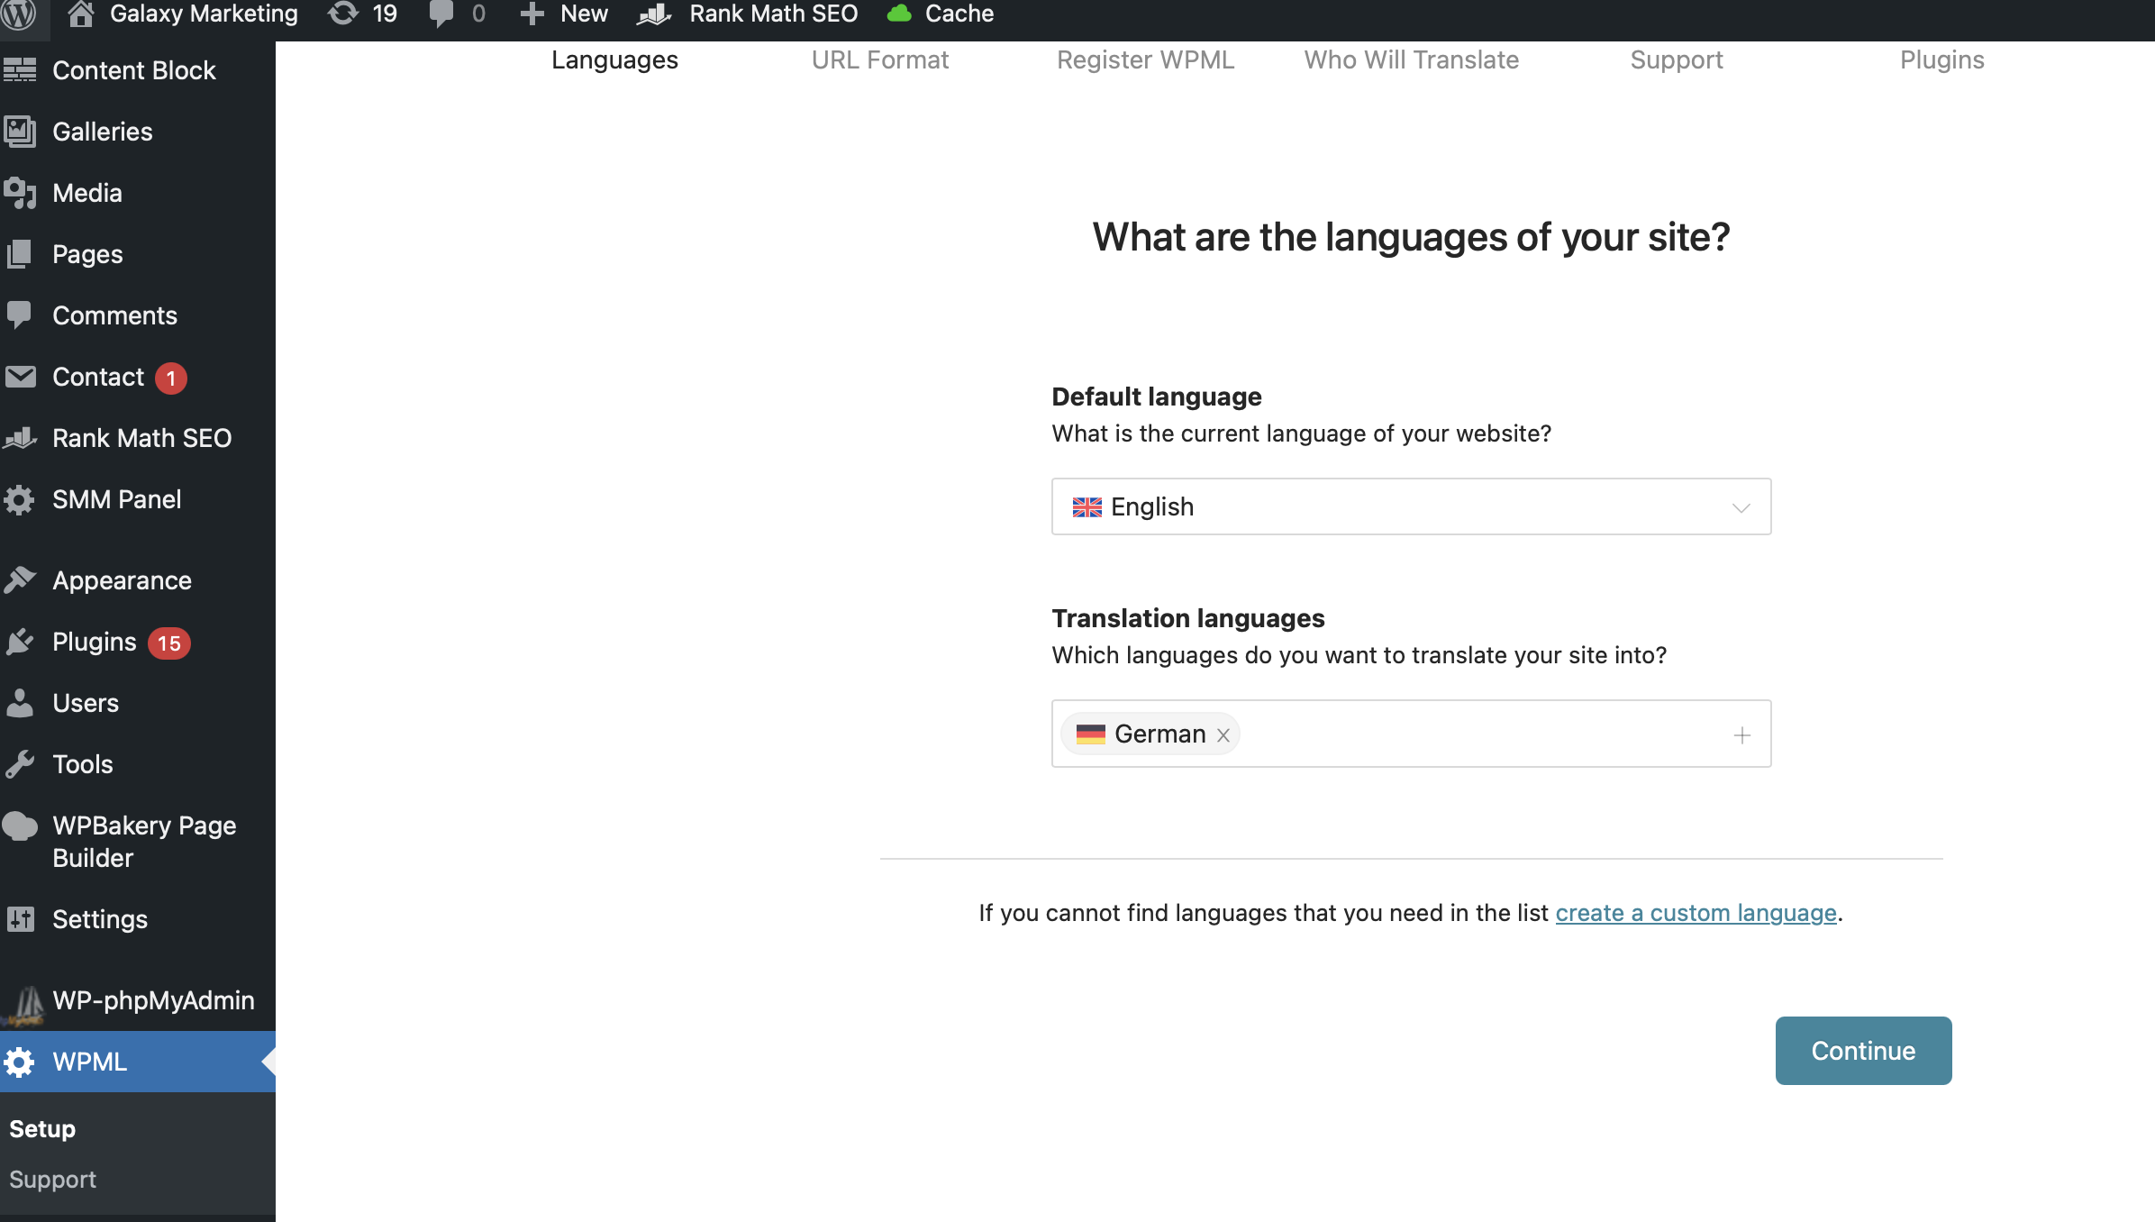Click the Media sidebar icon
The image size is (2155, 1222).
pyautogui.click(x=20, y=193)
